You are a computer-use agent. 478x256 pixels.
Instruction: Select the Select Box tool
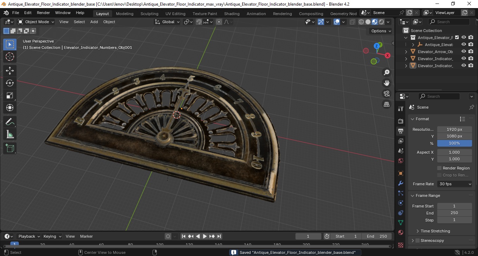10,44
